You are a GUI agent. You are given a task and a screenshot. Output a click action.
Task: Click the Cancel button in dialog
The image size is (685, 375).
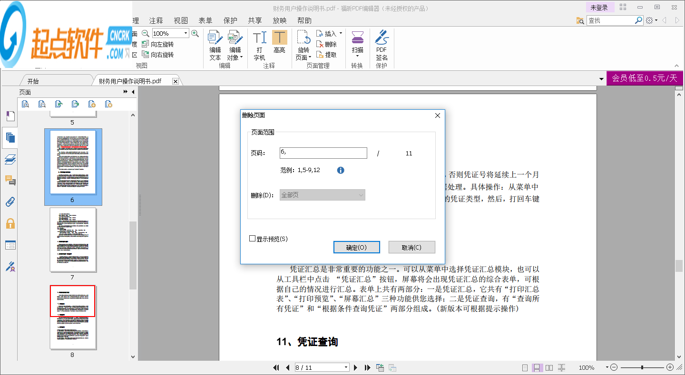[411, 247]
